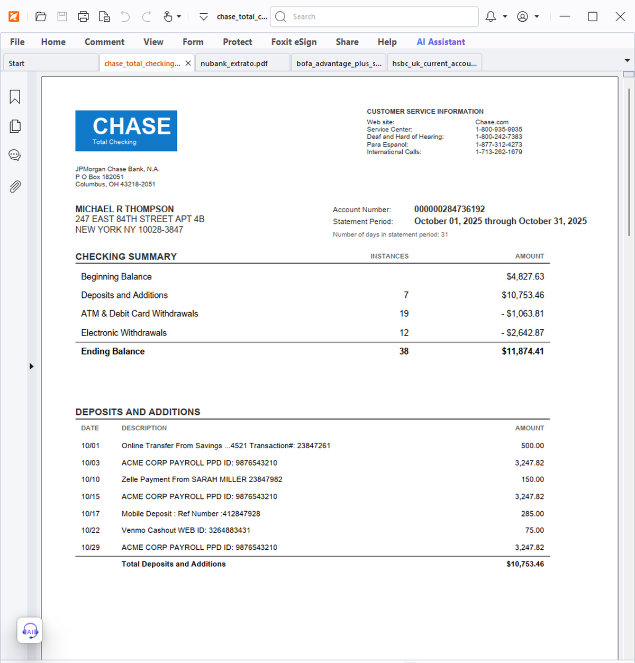Undo the last action
The height and width of the screenshot is (663, 635).
125,16
